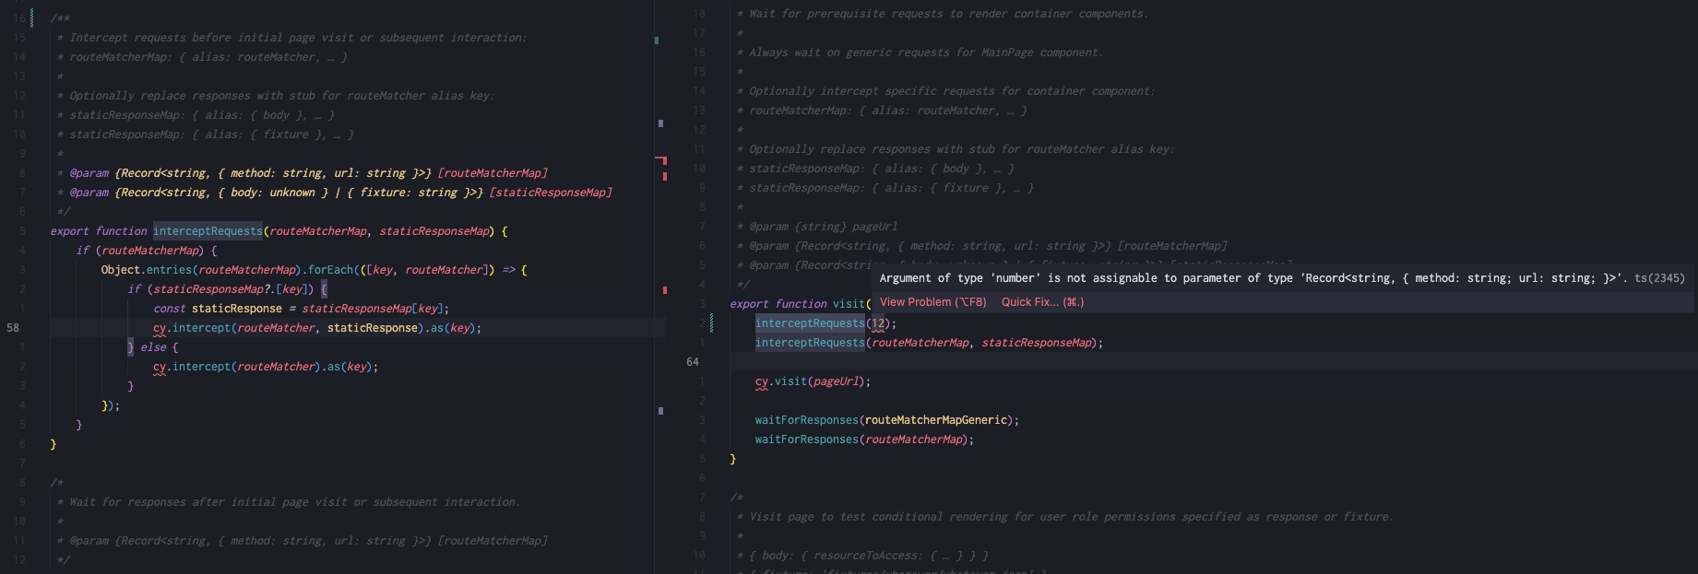Click the comment 'Visit page to test conditional rendering'

tap(1071, 517)
